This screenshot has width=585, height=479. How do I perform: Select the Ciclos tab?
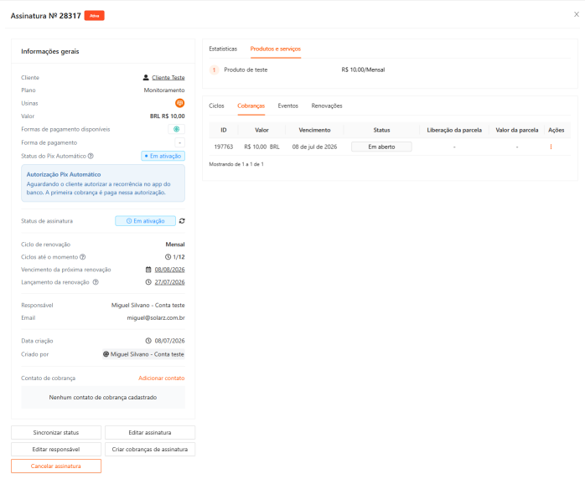(x=216, y=106)
